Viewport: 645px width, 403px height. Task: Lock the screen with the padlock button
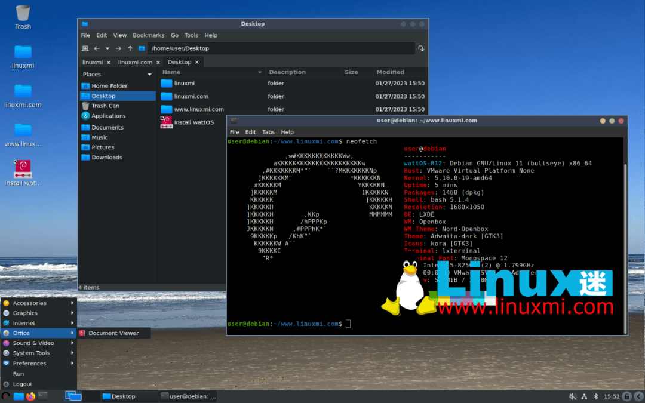point(626,396)
